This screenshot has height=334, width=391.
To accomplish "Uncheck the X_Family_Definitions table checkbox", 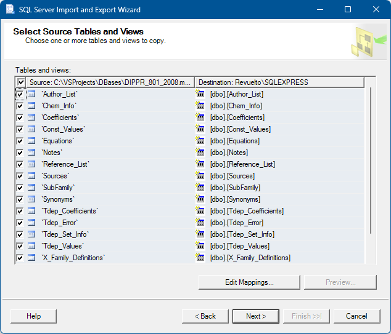I will 20,258.
